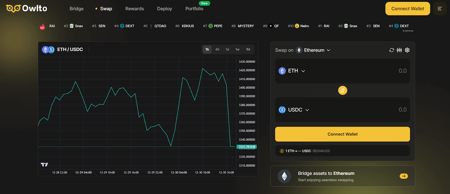450x194 pixels.
Task: Click the first #2 Snax trending token
Action: 73,26
